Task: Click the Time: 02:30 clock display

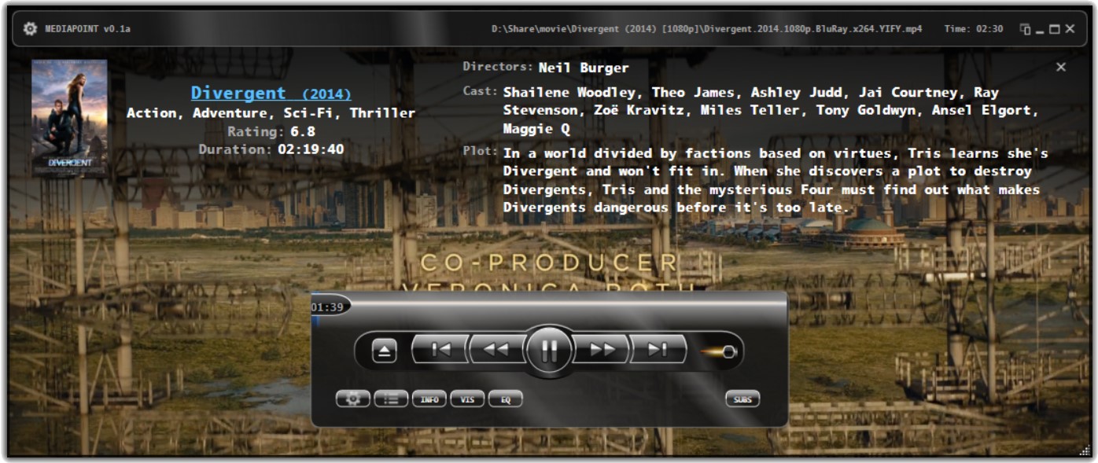Action: click(x=974, y=28)
